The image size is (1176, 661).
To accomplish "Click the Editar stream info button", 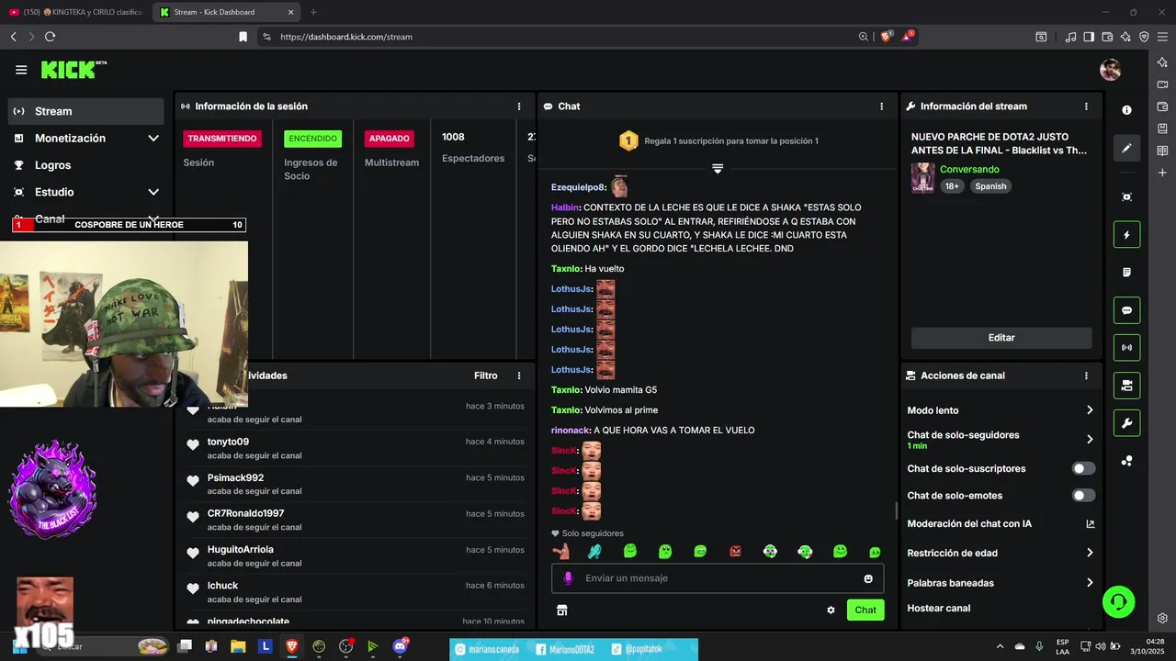I will point(1001,338).
